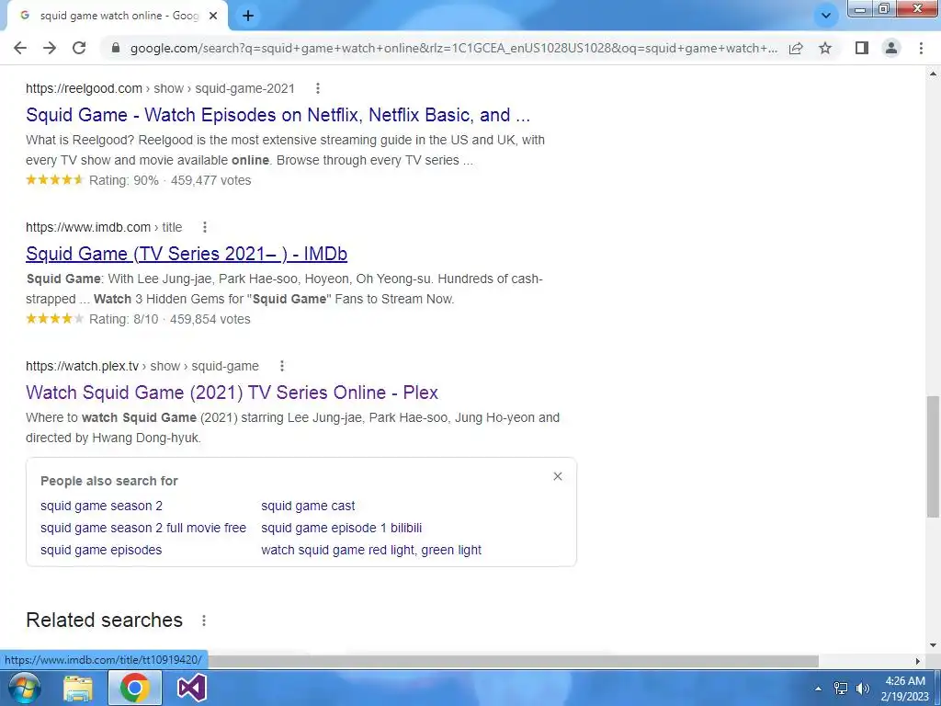
Task: Open the Reelgood Squid Game result link
Action: click(278, 115)
